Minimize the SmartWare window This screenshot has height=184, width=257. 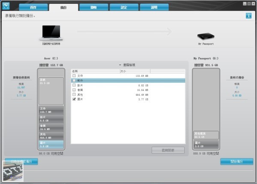pyautogui.click(x=245, y=3)
